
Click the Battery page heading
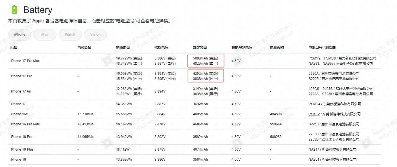[38, 10]
